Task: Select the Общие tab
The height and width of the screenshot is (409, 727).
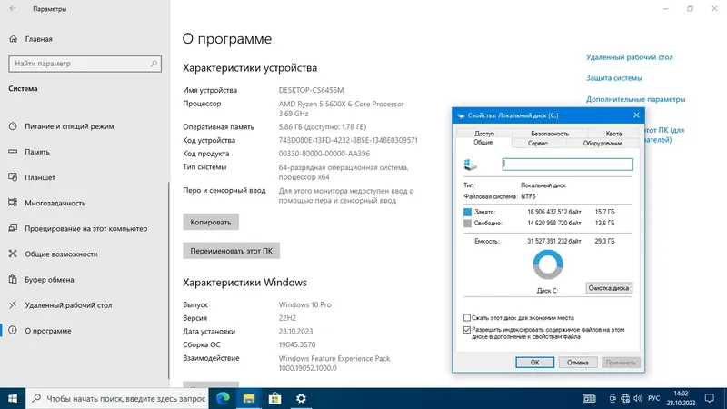Action: [x=483, y=143]
